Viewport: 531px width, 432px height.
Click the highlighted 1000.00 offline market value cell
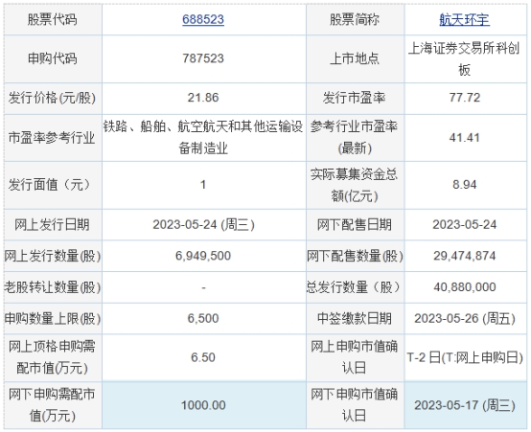[x=204, y=405]
